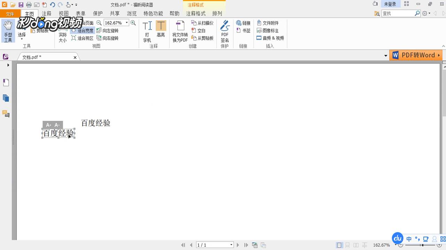This screenshot has height=250, width=446.
Task: Open the File (文件) menu
Action: pyautogui.click(x=10, y=14)
